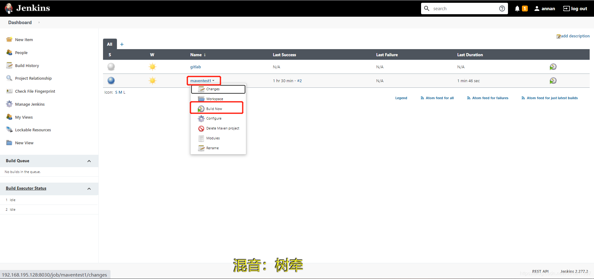Screen dimensions: 594x279
Task: Open the Build Executor Status link
Action: tap(26, 188)
